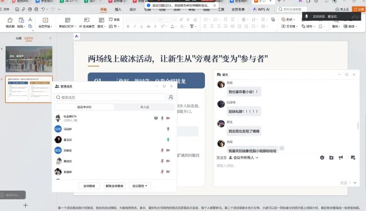This screenshot has width=366, height=211.
Task: Click the 全体静音 button
Action: 89,186
